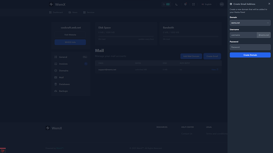Click the Domains globe icon
This screenshot has height=153, width=273.
[x=56, y=71]
